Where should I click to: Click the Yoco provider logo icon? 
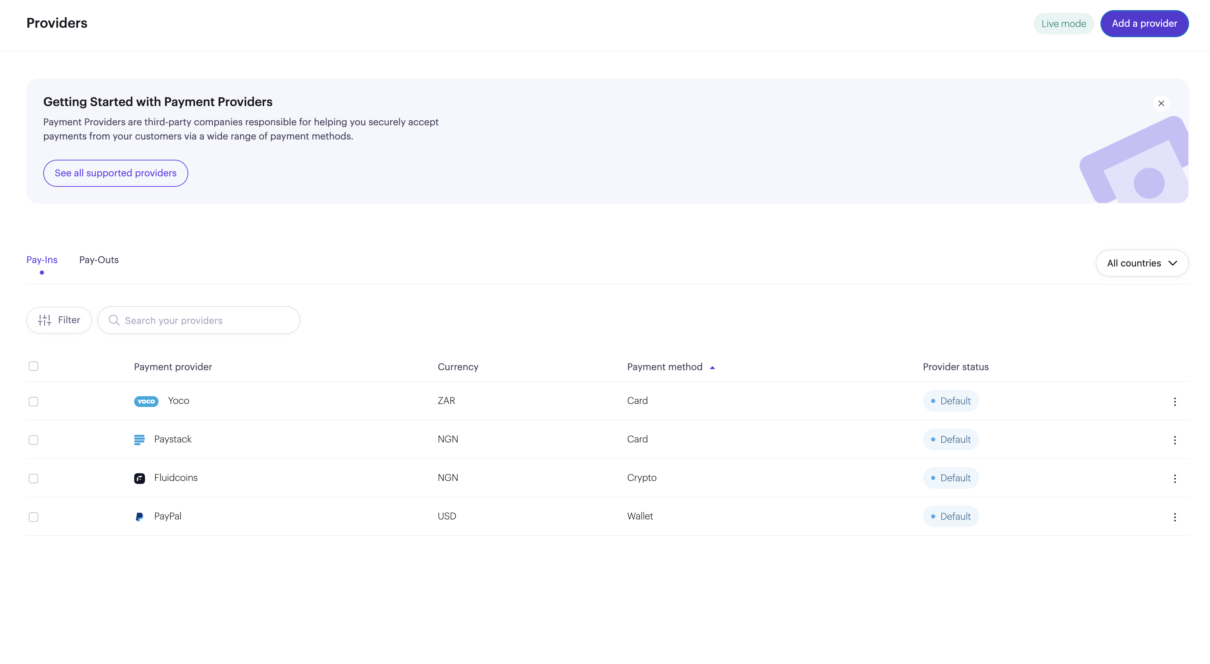click(146, 401)
